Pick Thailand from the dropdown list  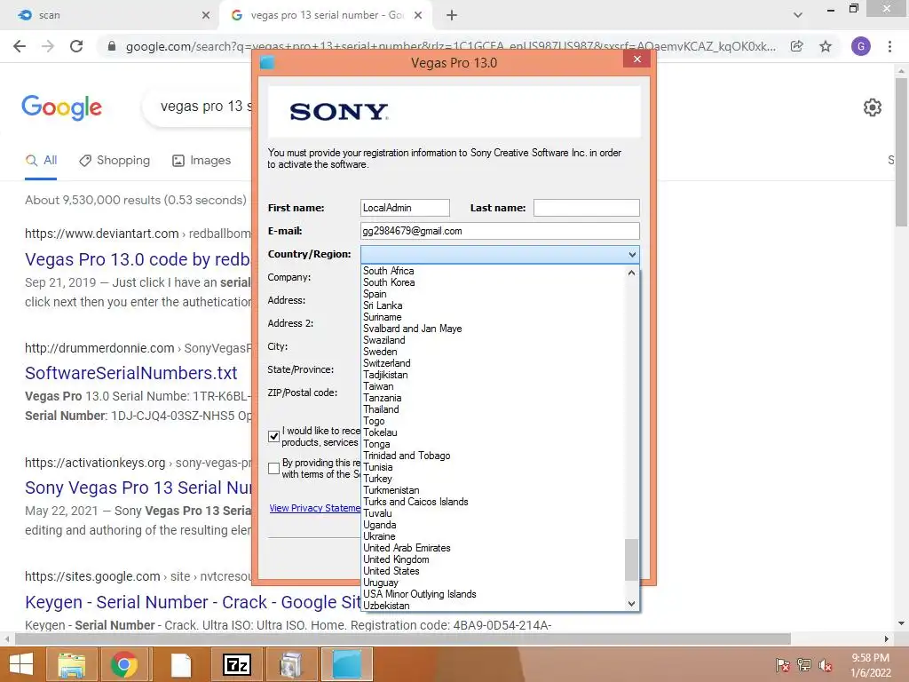click(x=381, y=409)
